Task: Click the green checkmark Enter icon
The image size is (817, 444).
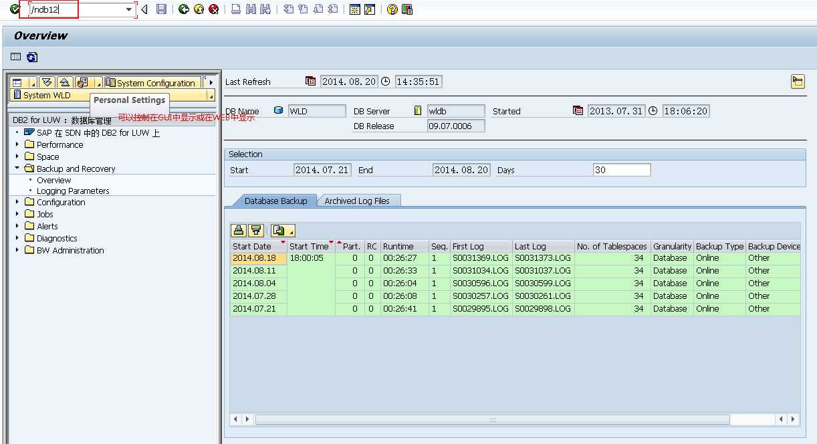Action: pos(15,9)
